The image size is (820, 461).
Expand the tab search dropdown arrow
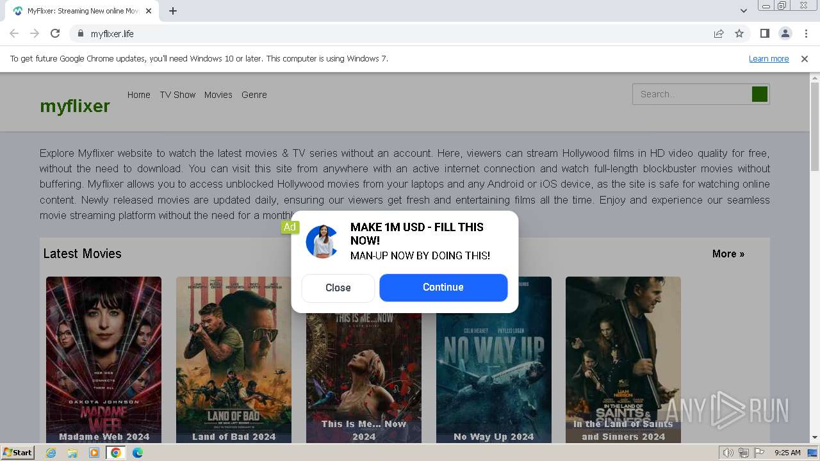pos(743,11)
